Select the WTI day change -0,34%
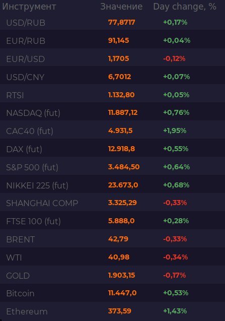The image size is (225, 321). tap(175, 257)
